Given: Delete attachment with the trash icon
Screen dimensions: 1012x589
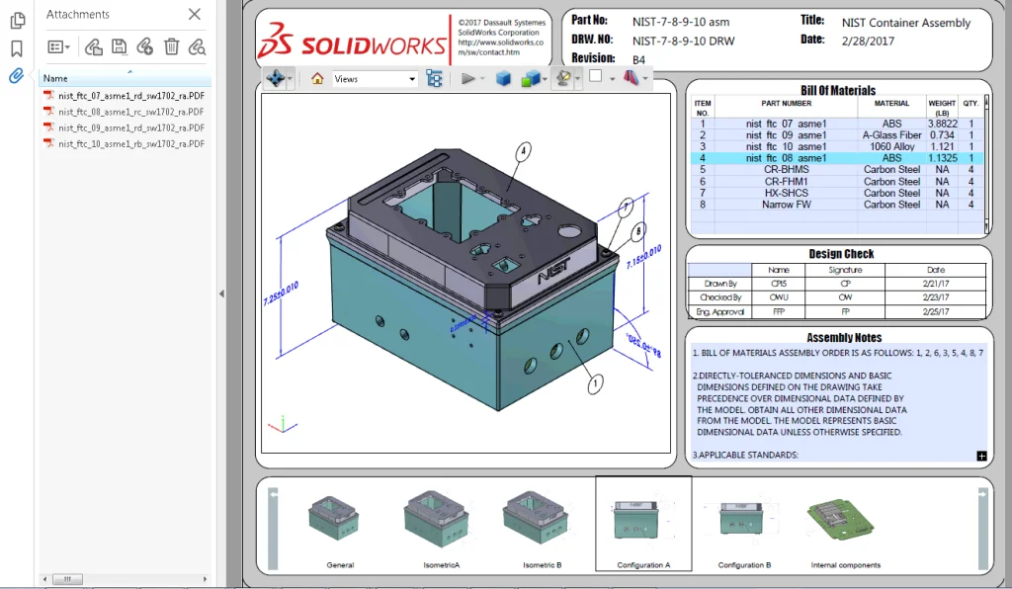Looking at the screenshot, I should click(172, 46).
